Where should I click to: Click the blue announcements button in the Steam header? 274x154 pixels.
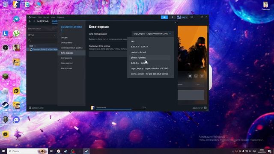(164, 17)
